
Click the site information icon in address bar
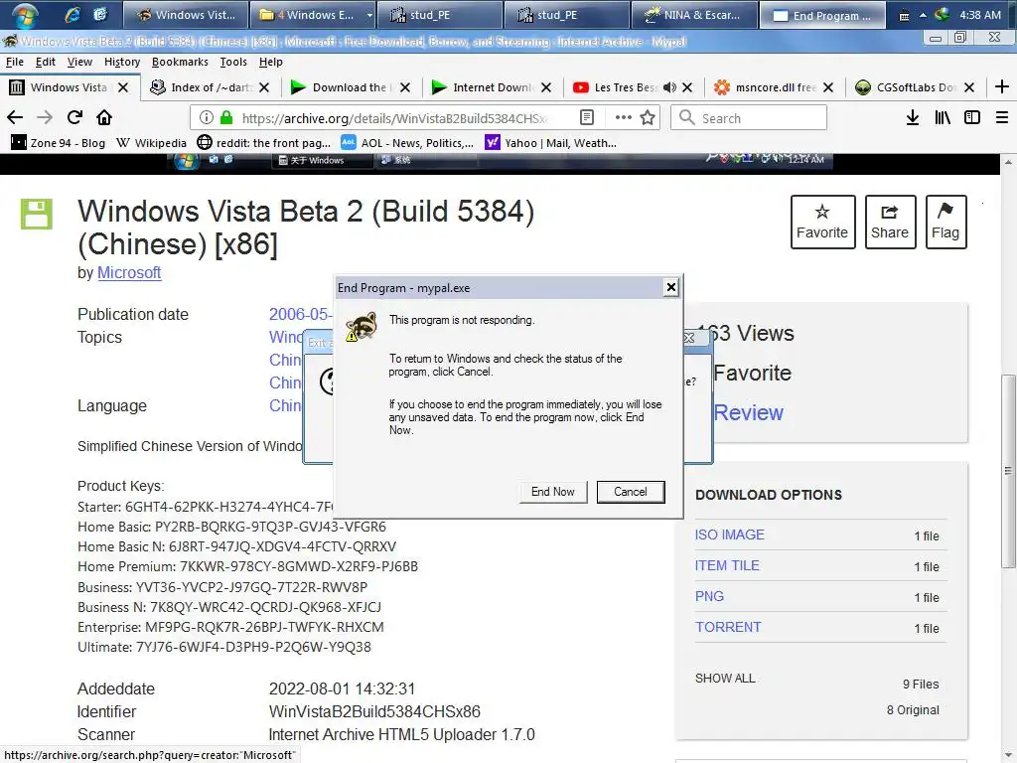tap(207, 117)
